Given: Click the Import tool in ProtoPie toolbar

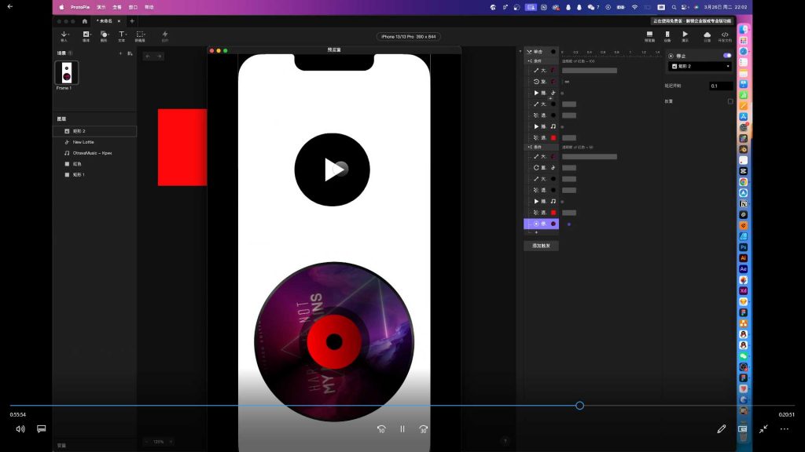Looking at the screenshot, I should coord(64,36).
